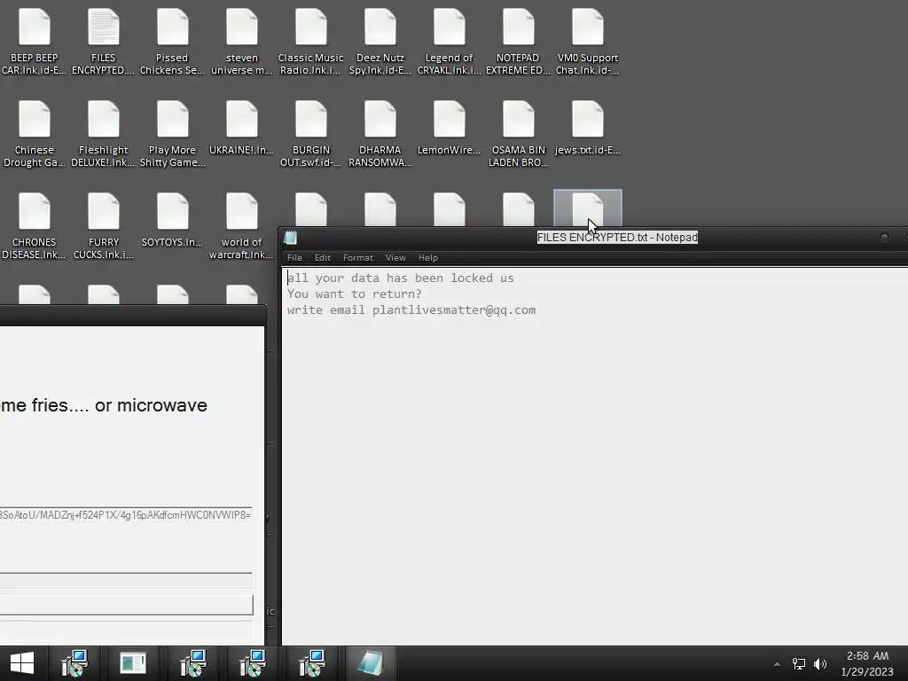Viewport: 908px width, 681px height.
Task: Open the Edit menu in Notepad
Action: click(323, 258)
